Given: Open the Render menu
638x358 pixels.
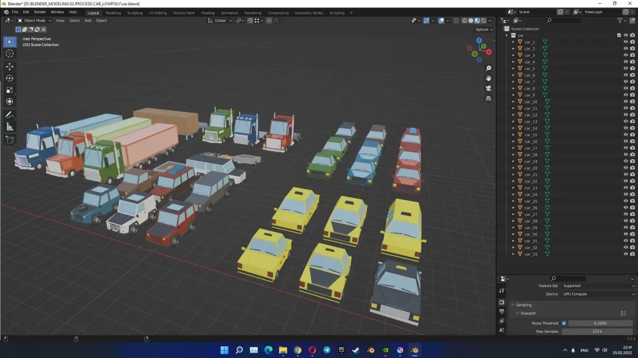Looking at the screenshot, I should pos(40,12).
